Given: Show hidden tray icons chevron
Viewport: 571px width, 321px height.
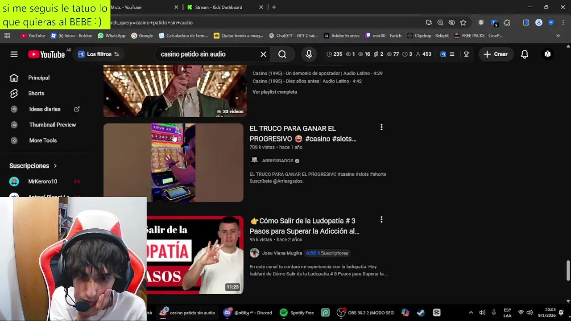Looking at the screenshot, I should pyautogui.click(x=471, y=313).
